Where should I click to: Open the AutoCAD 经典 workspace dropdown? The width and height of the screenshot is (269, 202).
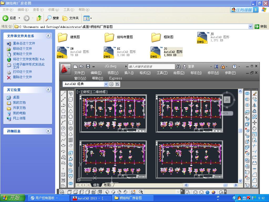(x=106, y=84)
